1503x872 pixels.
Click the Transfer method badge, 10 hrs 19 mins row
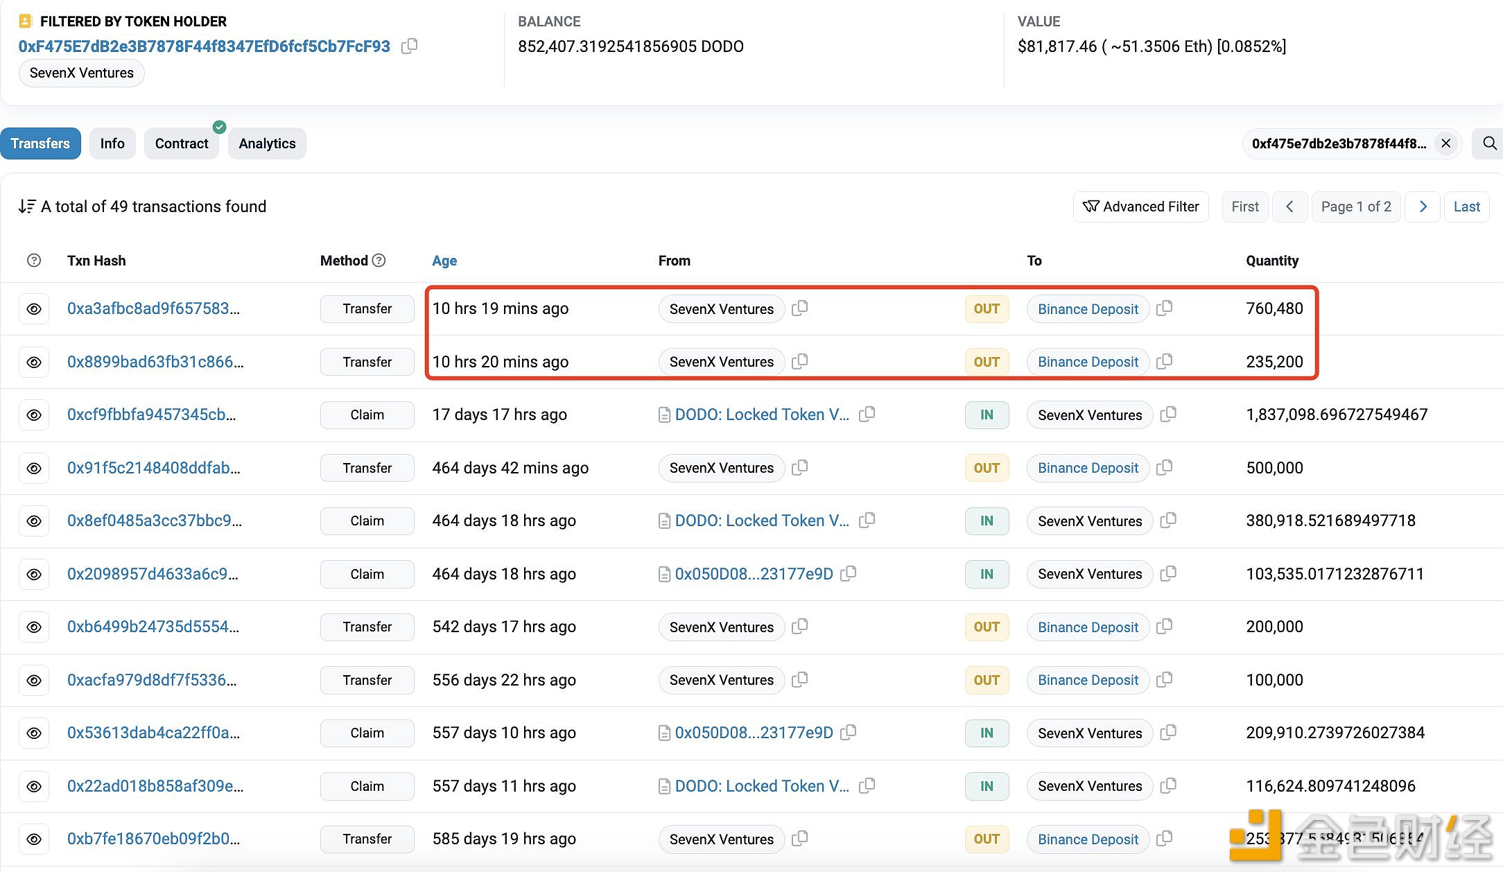[367, 309]
